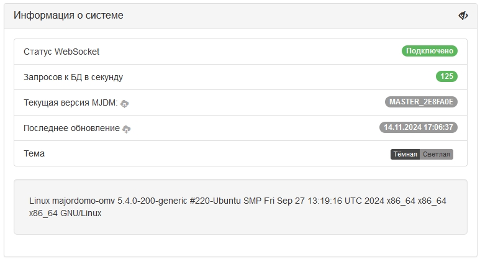Switch theme to Светлая
The width and height of the screenshot is (480, 259).
tap(437, 154)
